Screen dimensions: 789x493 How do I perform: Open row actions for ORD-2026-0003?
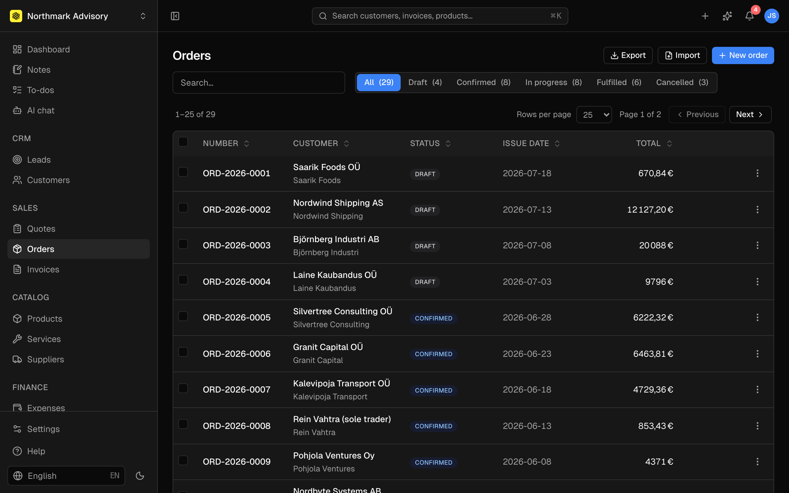757,245
